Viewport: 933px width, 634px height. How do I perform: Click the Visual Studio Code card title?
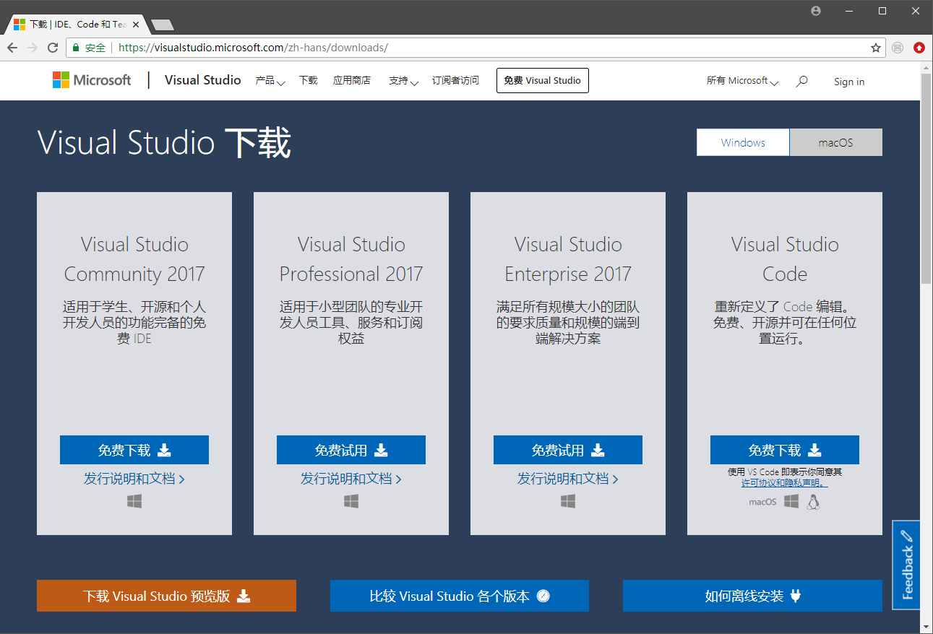point(785,259)
